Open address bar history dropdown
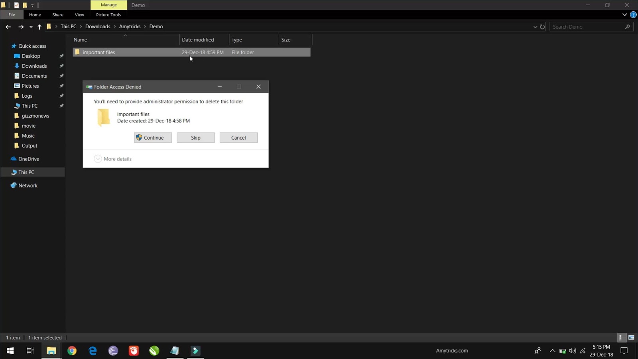Image resolution: width=638 pixels, height=359 pixels. click(535, 27)
